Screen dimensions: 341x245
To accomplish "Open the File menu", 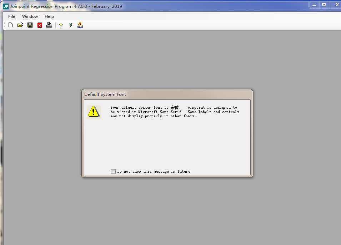I will click(x=12, y=16).
